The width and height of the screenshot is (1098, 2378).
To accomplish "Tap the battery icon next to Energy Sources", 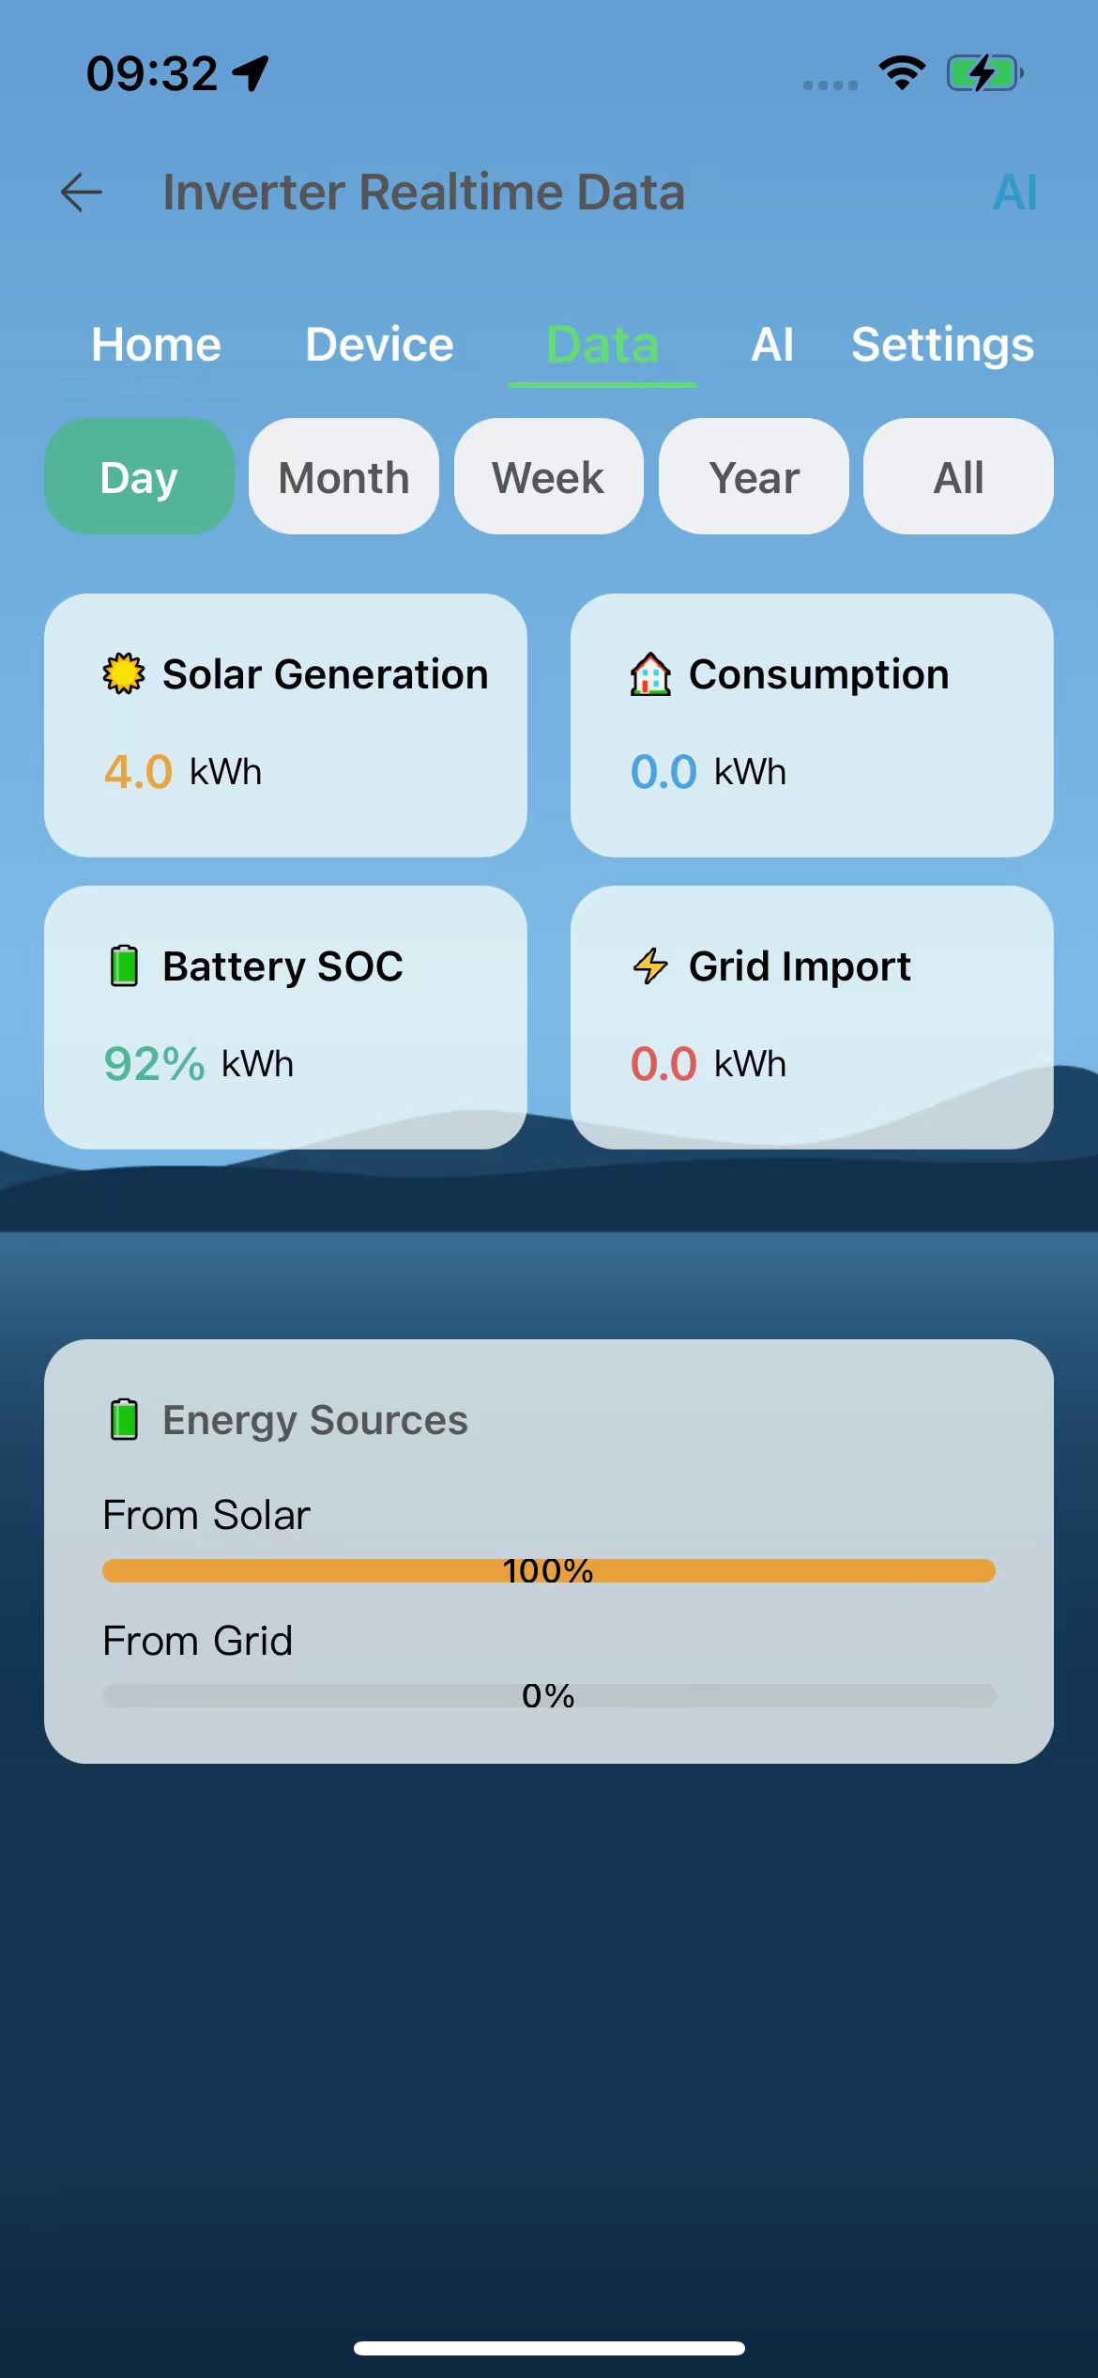I will pyautogui.click(x=124, y=1419).
